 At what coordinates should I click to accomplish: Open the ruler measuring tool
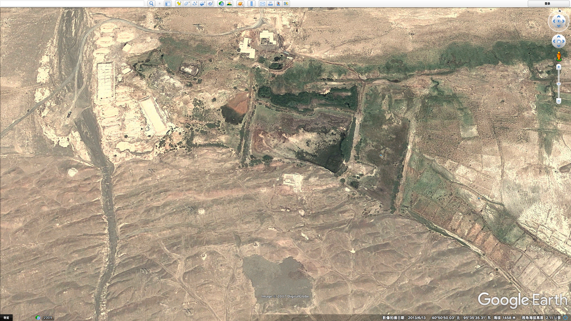tap(251, 4)
